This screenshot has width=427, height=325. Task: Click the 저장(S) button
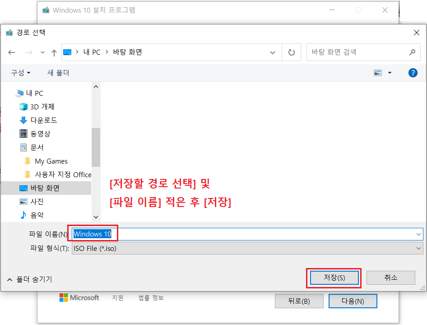(334, 278)
